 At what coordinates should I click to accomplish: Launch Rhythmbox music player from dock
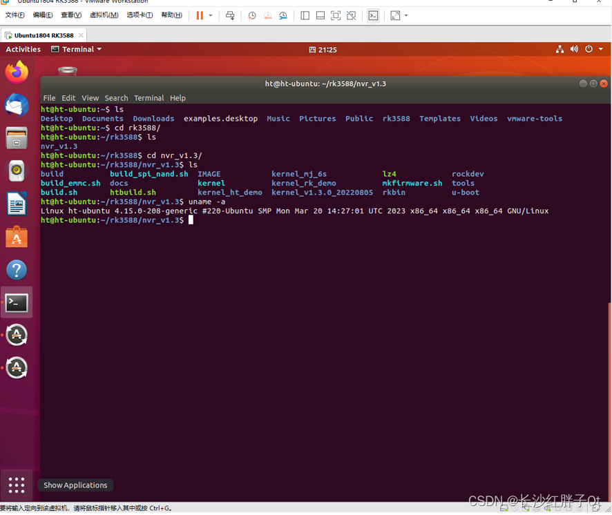tap(17, 171)
